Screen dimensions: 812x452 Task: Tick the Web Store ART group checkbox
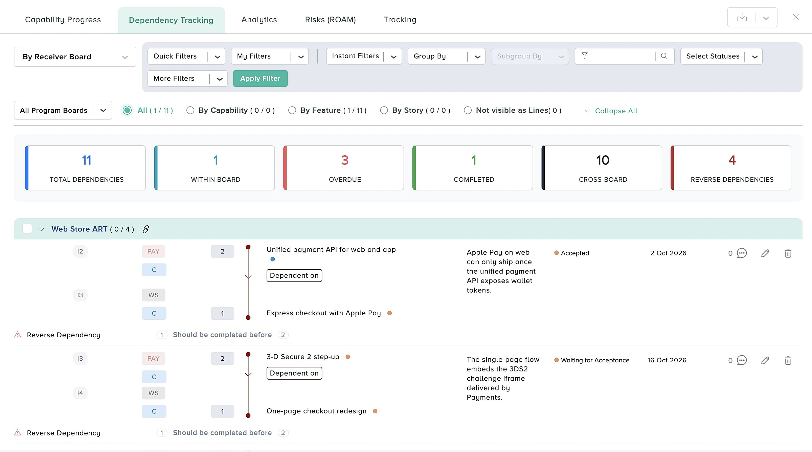[27, 229]
